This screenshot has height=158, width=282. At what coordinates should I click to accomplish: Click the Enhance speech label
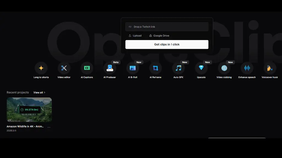[x=247, y=77]
